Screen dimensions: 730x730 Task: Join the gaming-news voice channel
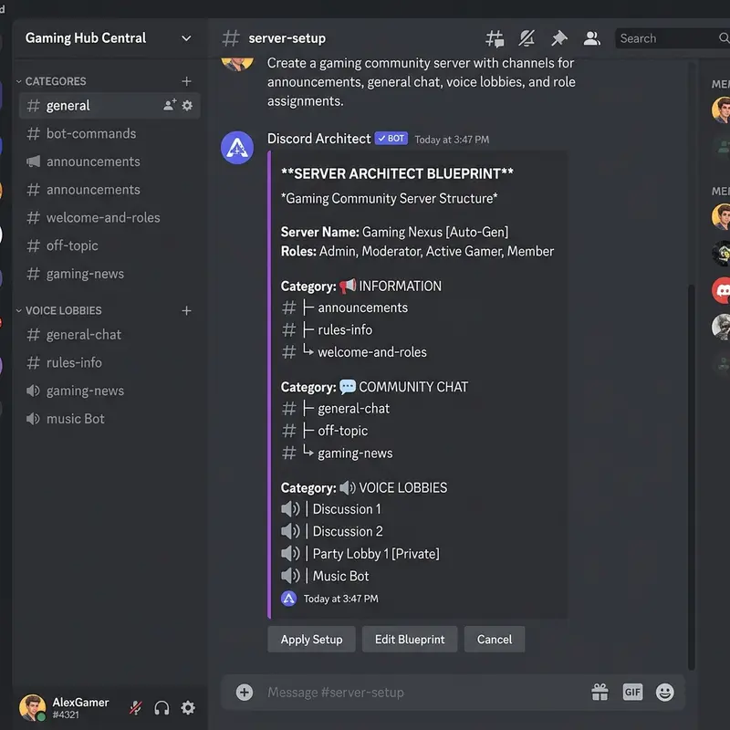109,391
